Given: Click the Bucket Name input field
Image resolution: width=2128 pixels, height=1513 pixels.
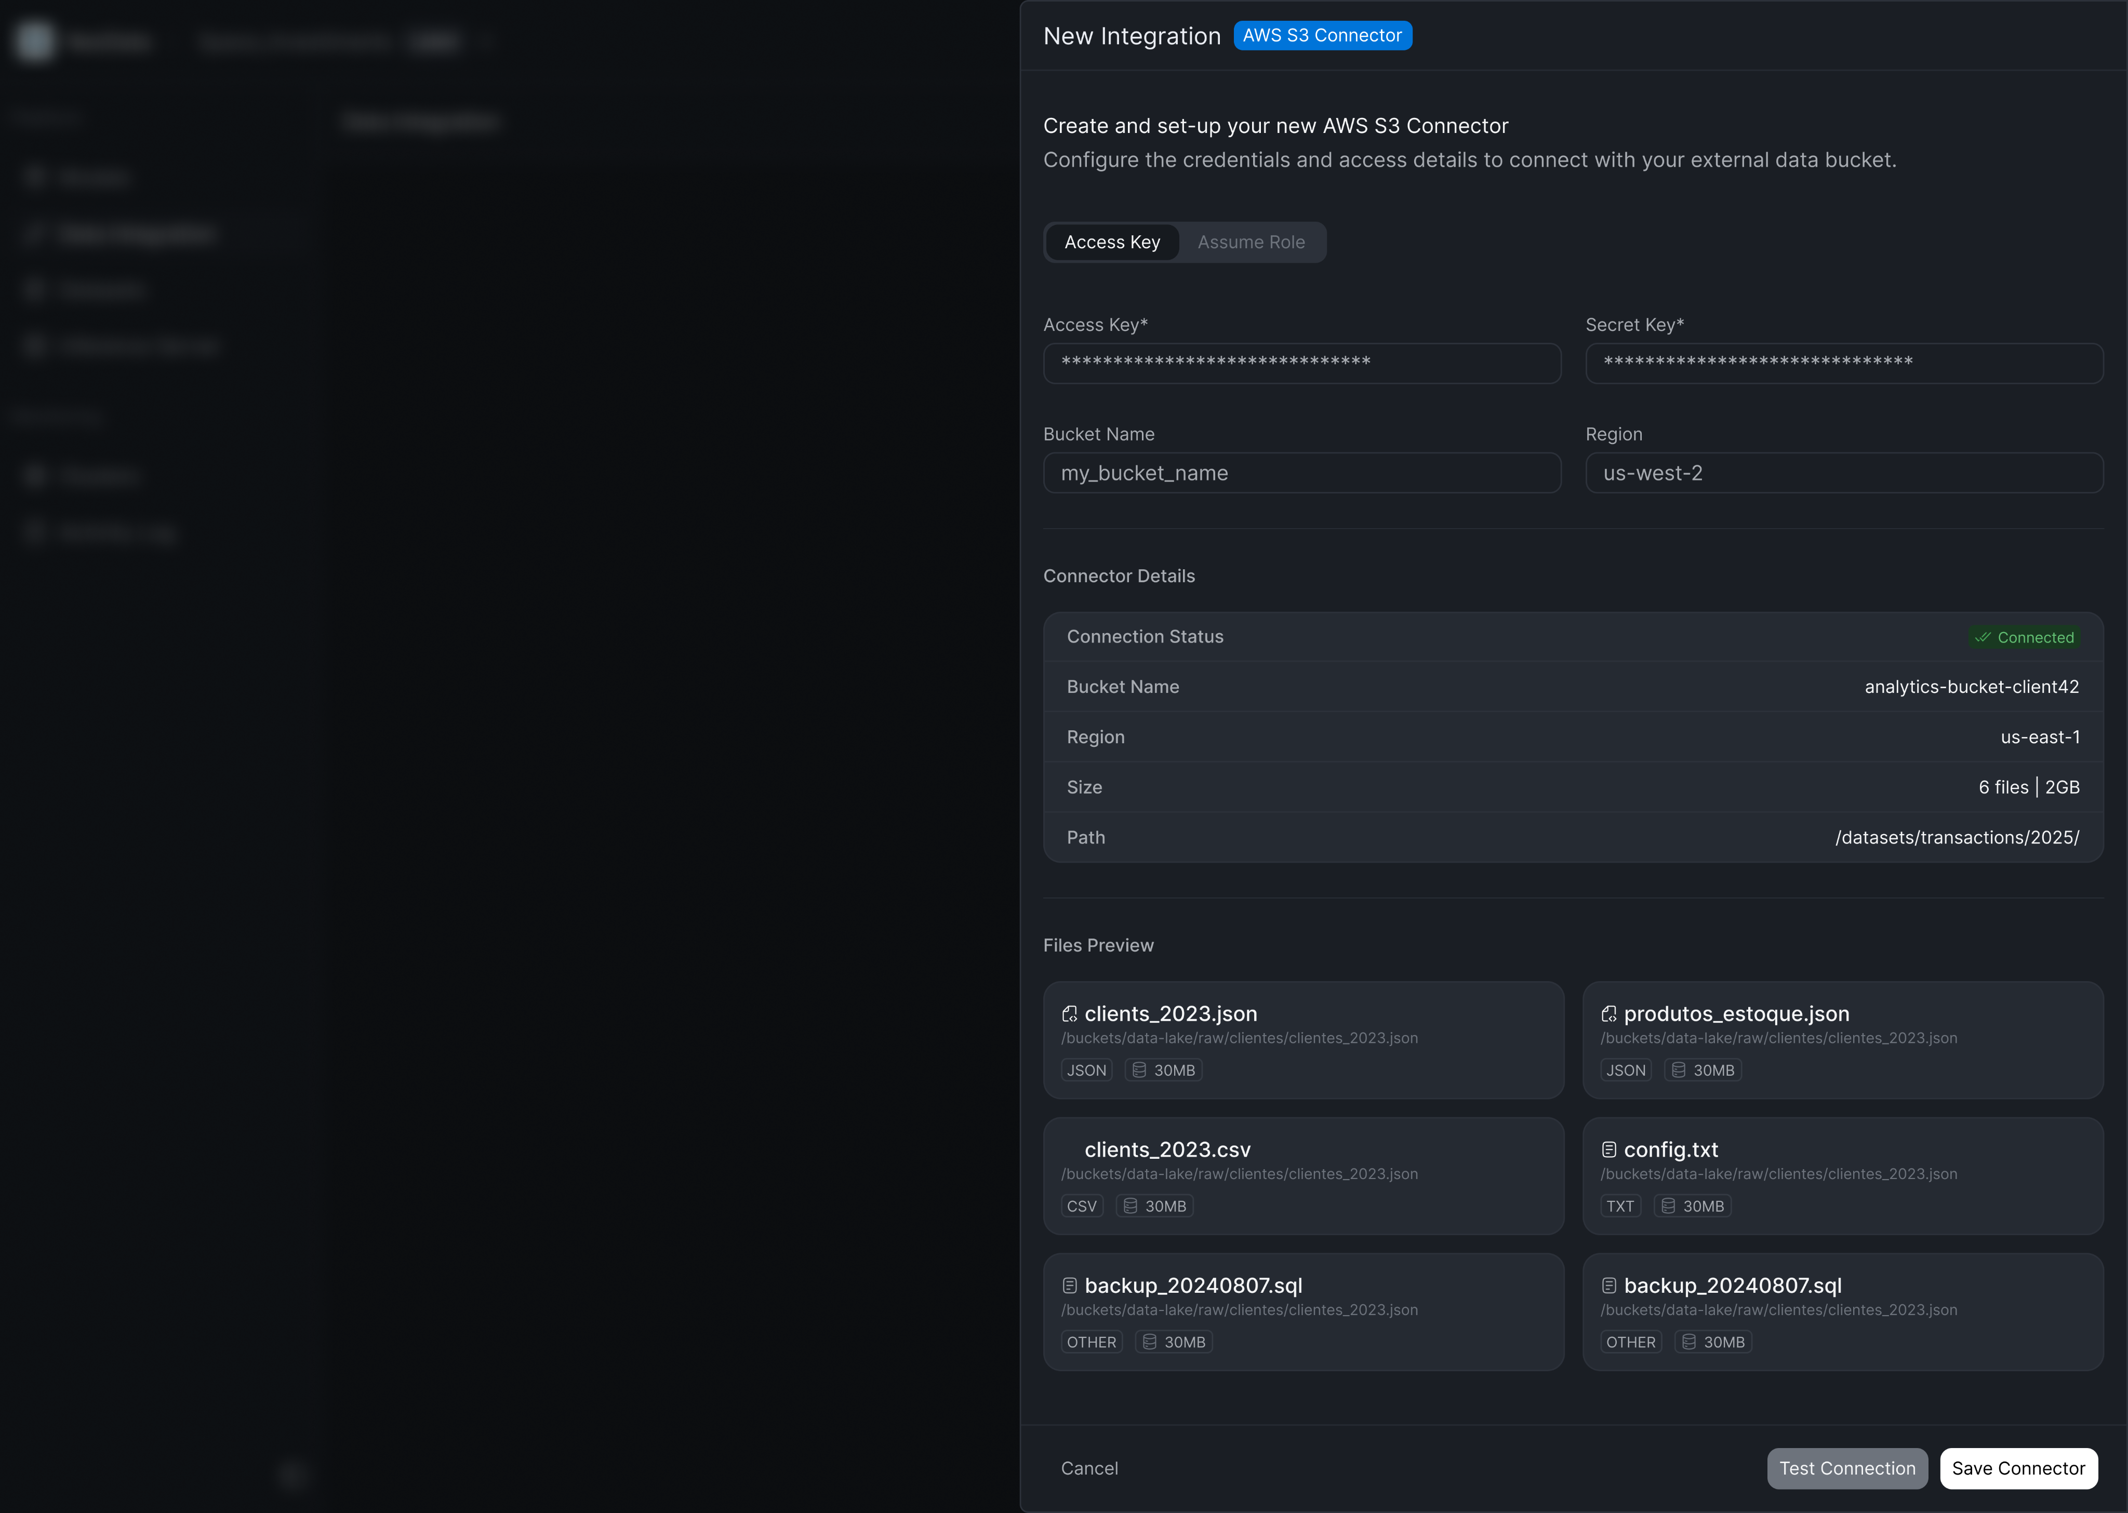Looking at the screenshot, I should tap(1301, 473).
